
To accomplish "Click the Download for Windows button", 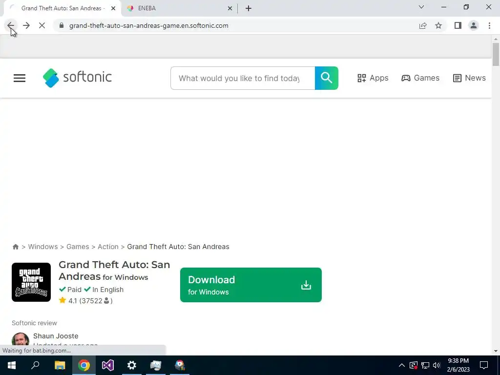I will pyautogui.click(x=251, y=285).
